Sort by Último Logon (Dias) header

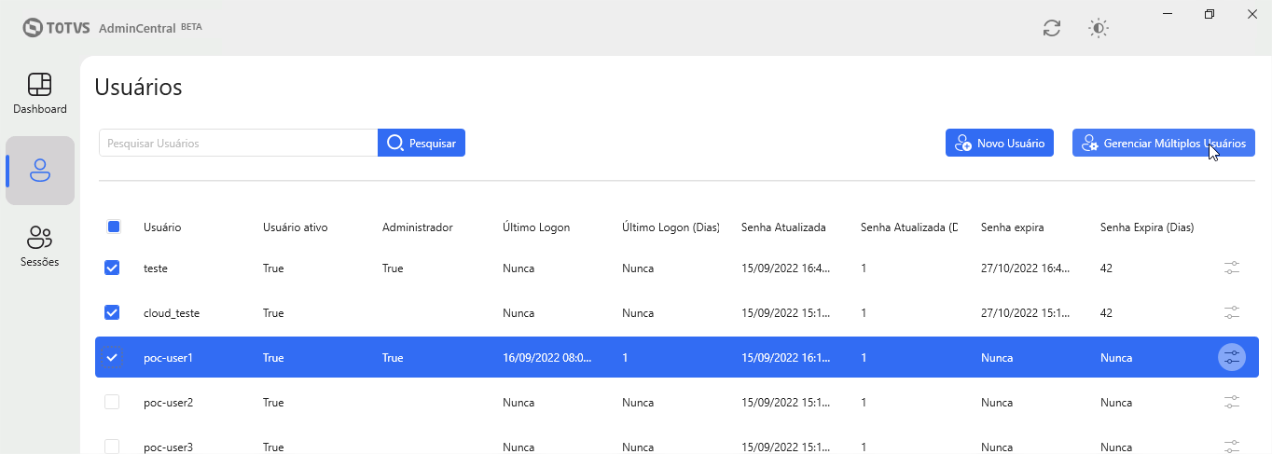[x=671, y=227]
